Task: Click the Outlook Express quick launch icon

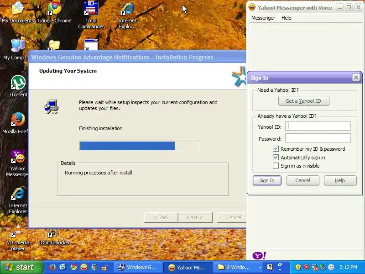Action: (63, 267)
